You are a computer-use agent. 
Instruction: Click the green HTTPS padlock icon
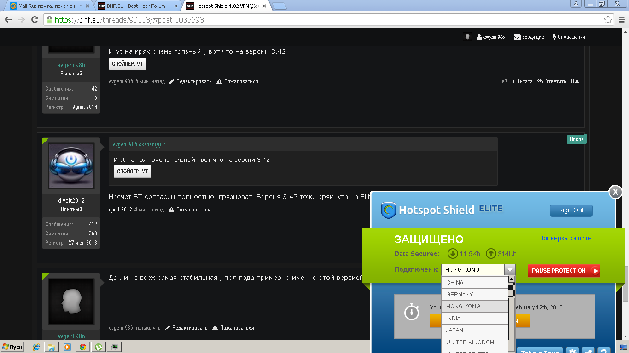49,20
